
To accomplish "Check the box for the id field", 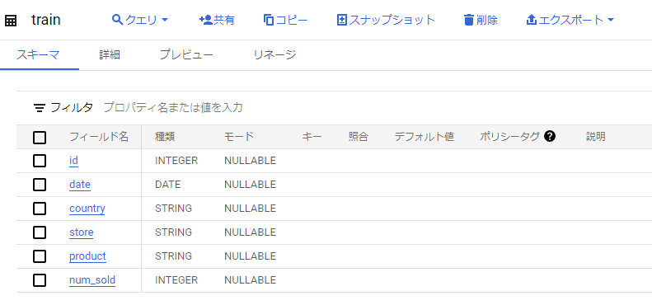I will (x=40, y=161).
